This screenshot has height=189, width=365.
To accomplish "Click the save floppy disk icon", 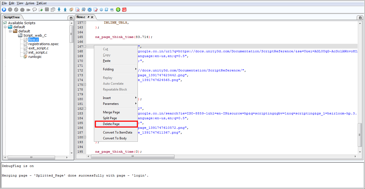I will tap(47, 10).
